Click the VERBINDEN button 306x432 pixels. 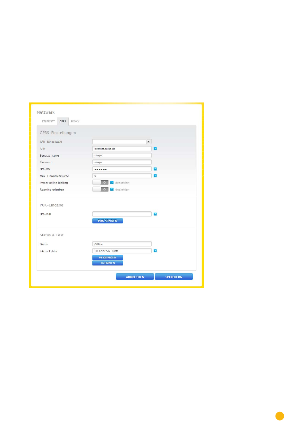107,257
